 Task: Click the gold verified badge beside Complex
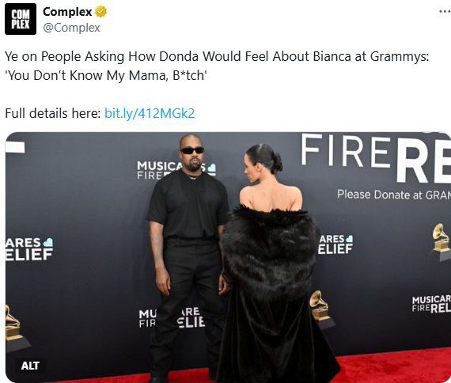coord(100,12)
